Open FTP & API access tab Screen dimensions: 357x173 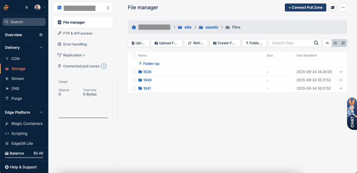click(x=77, y=33)
